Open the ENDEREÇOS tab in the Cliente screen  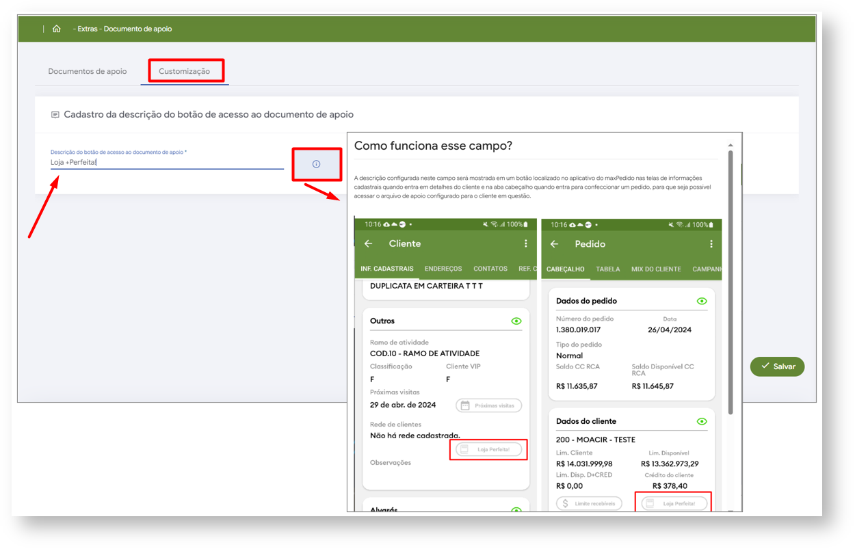443,269
